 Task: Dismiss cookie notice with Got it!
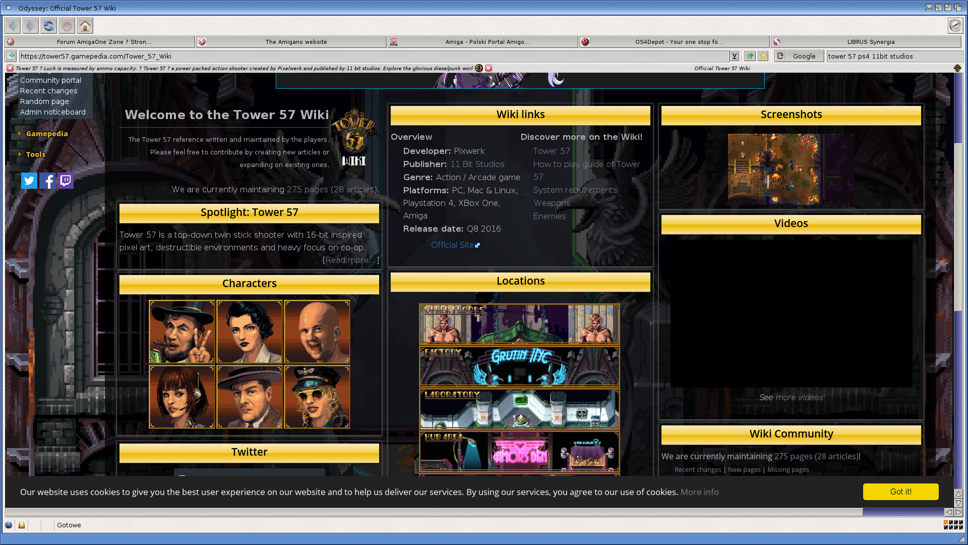(x=900, y=492)
